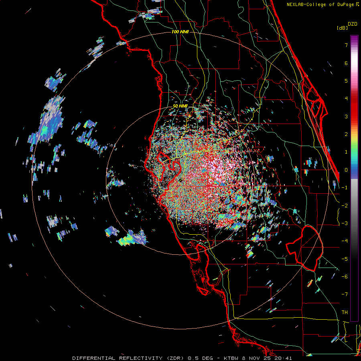
Task: Click the ZDR color scale bar
Action: 354,178
